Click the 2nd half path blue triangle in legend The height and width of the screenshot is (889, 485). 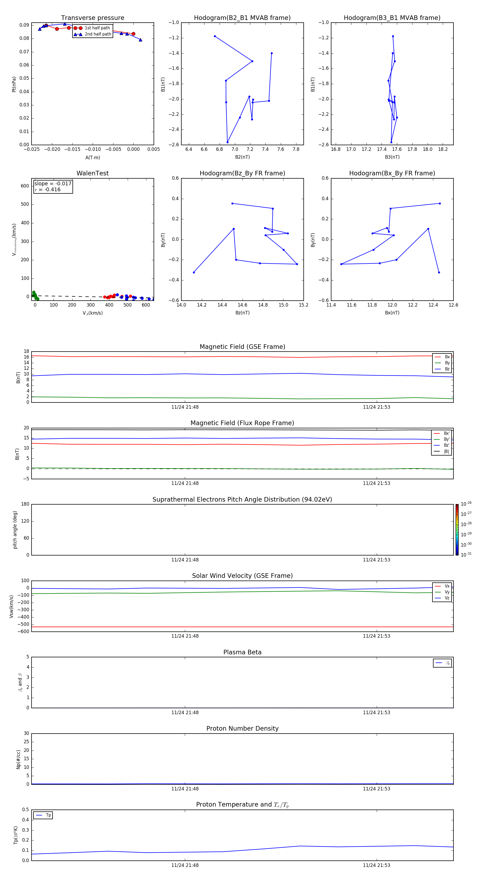pos(78,34)
